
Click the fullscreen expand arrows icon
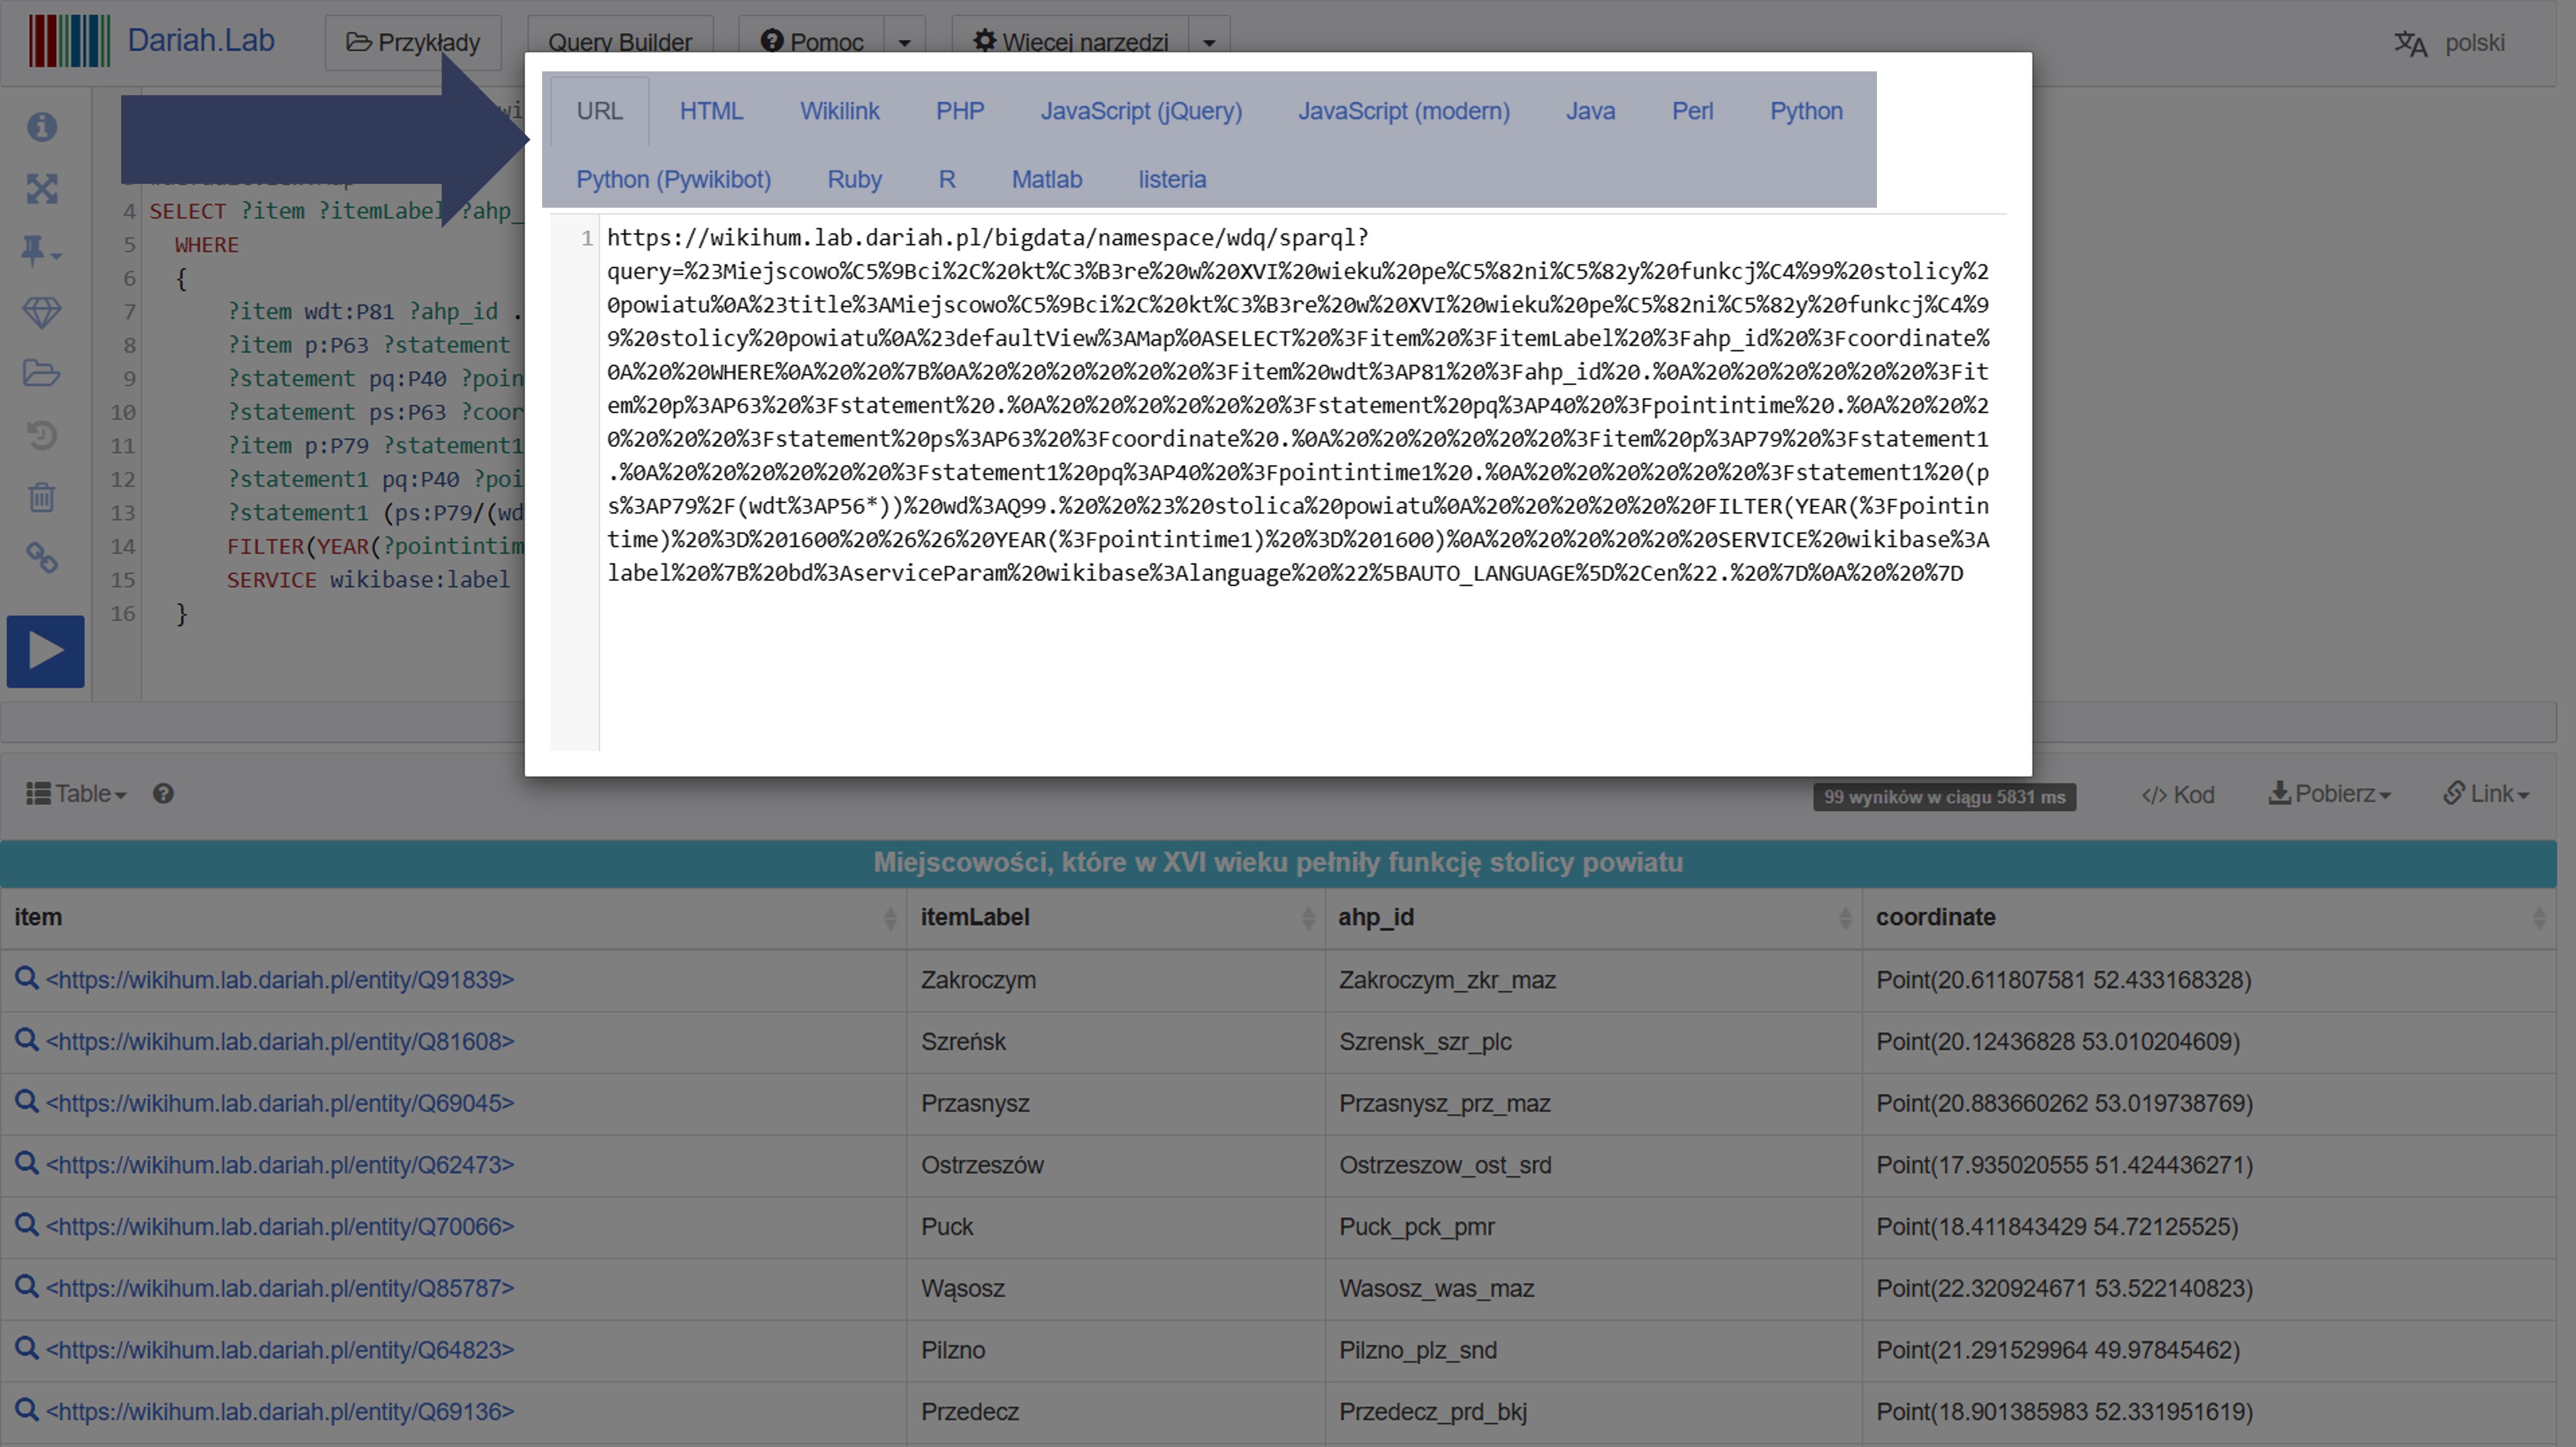click(42, 188)
